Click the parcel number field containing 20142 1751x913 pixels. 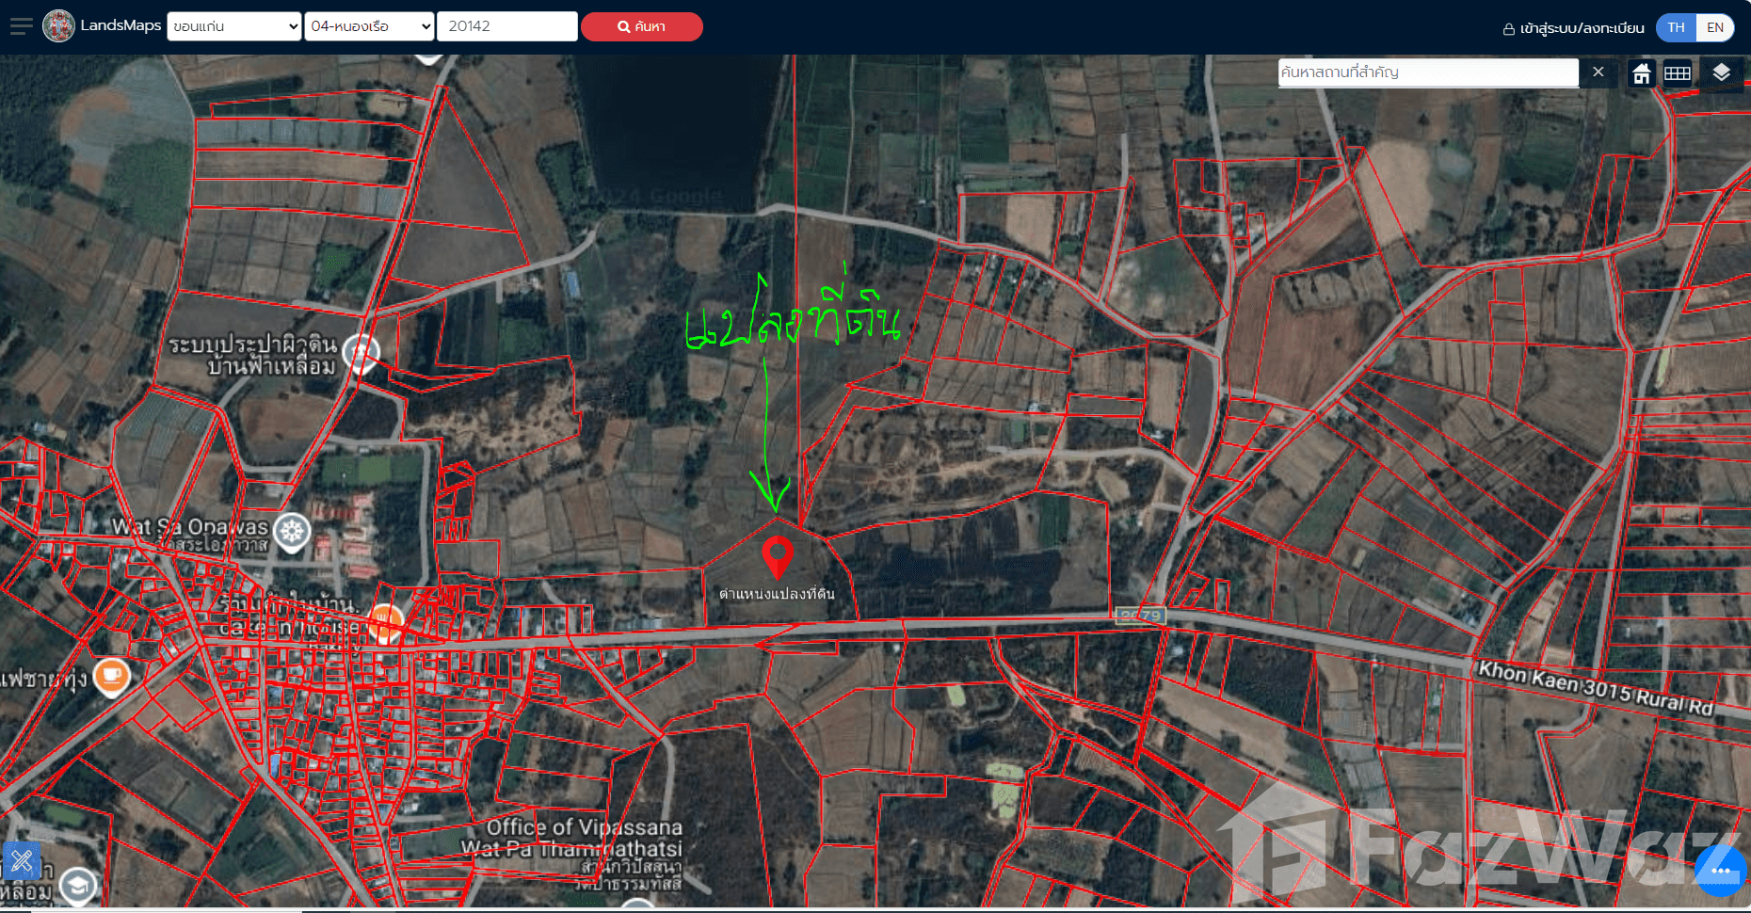506,26
